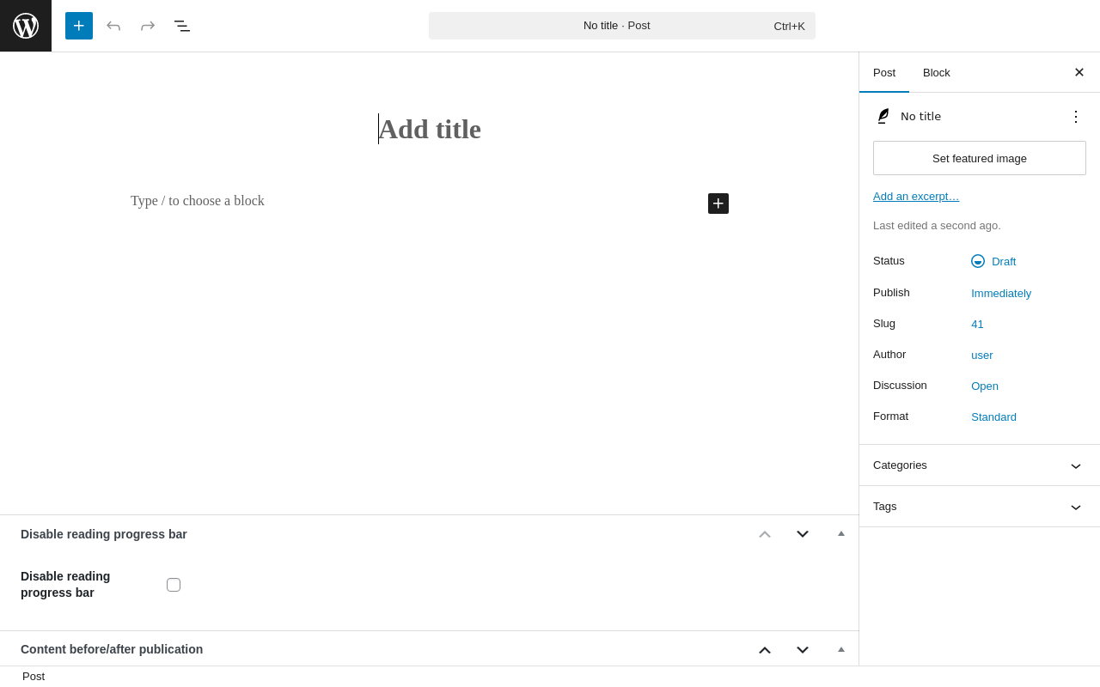Switch to the Block tab
Viewport: 1100px width, 687px height.
pos(937,72)
